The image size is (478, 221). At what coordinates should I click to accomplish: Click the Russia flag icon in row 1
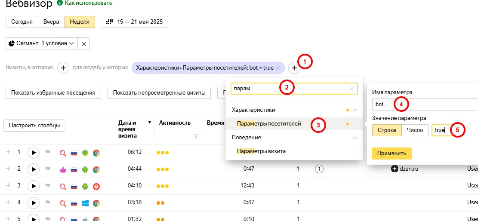click(74, 153)
